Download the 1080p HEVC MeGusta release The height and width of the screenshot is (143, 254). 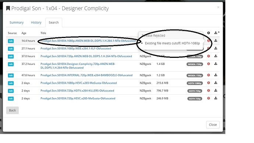pyautogui.click(x=216, y=83)
